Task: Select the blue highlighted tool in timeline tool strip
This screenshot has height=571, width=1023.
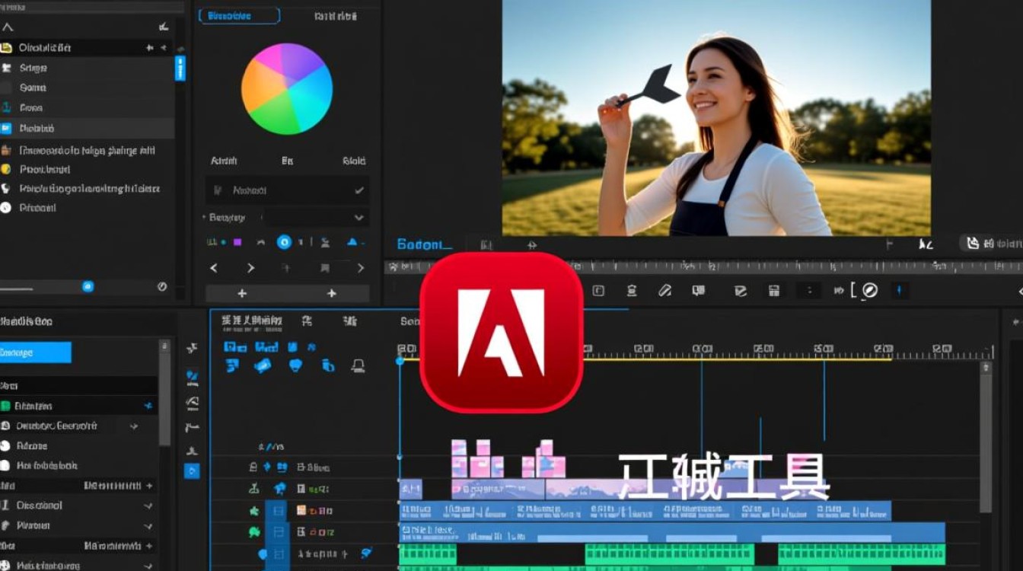Action: point(192,471)
